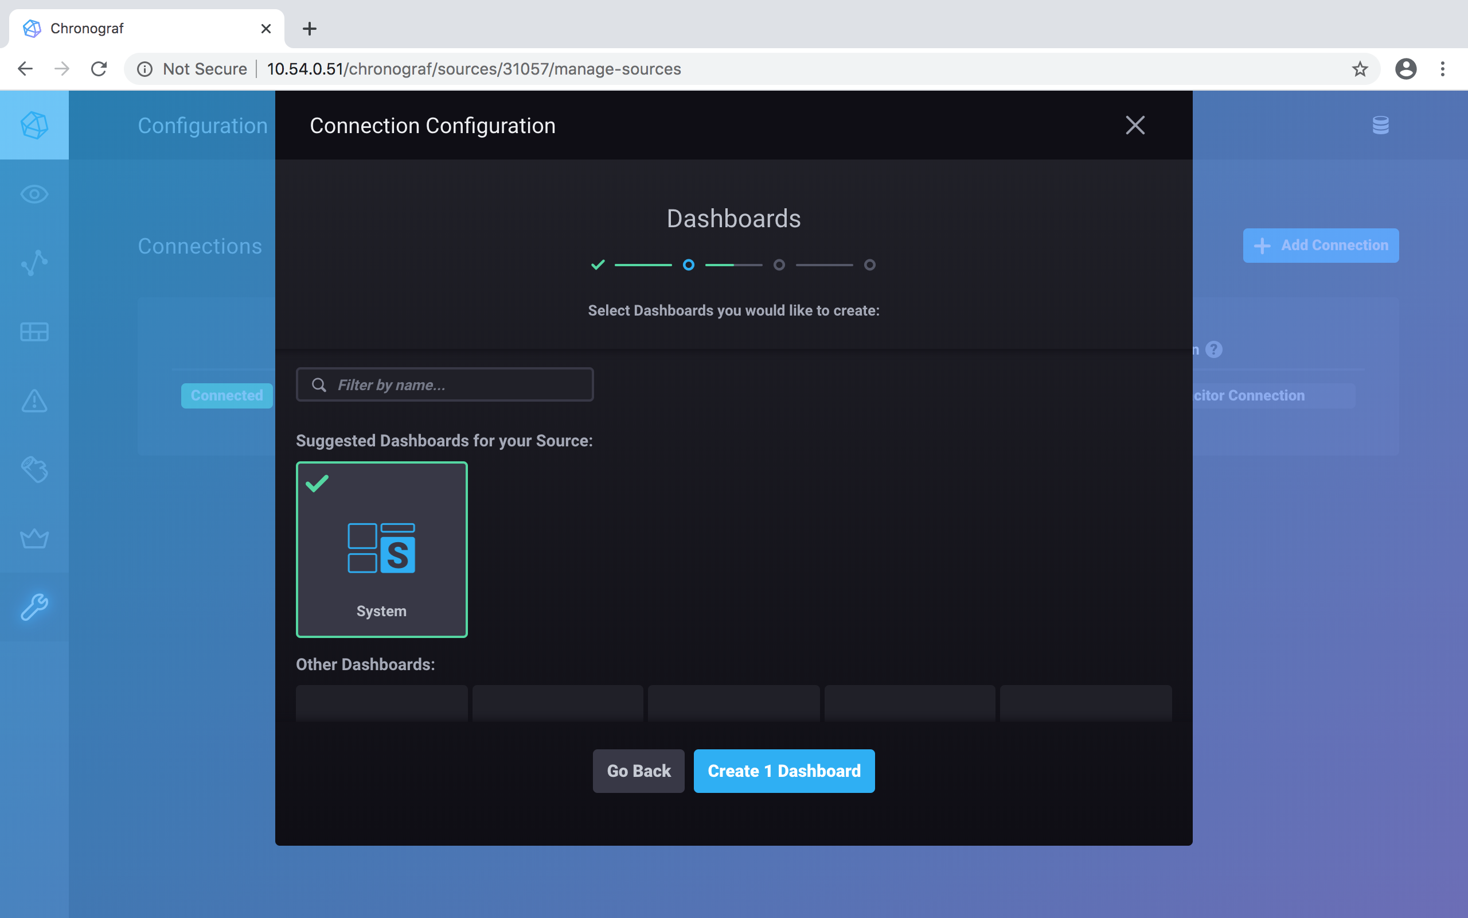The width and height of the screenshot is (1468, 918).
Task: Open the Dashboards grid icon
Action: (x=34, y=332)
